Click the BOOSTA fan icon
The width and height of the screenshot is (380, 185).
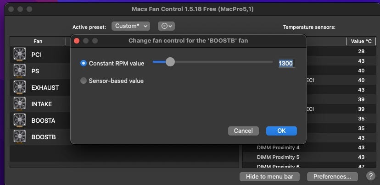20,120
